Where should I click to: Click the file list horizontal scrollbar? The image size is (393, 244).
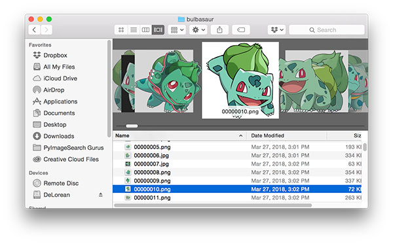tap(213, 205)
